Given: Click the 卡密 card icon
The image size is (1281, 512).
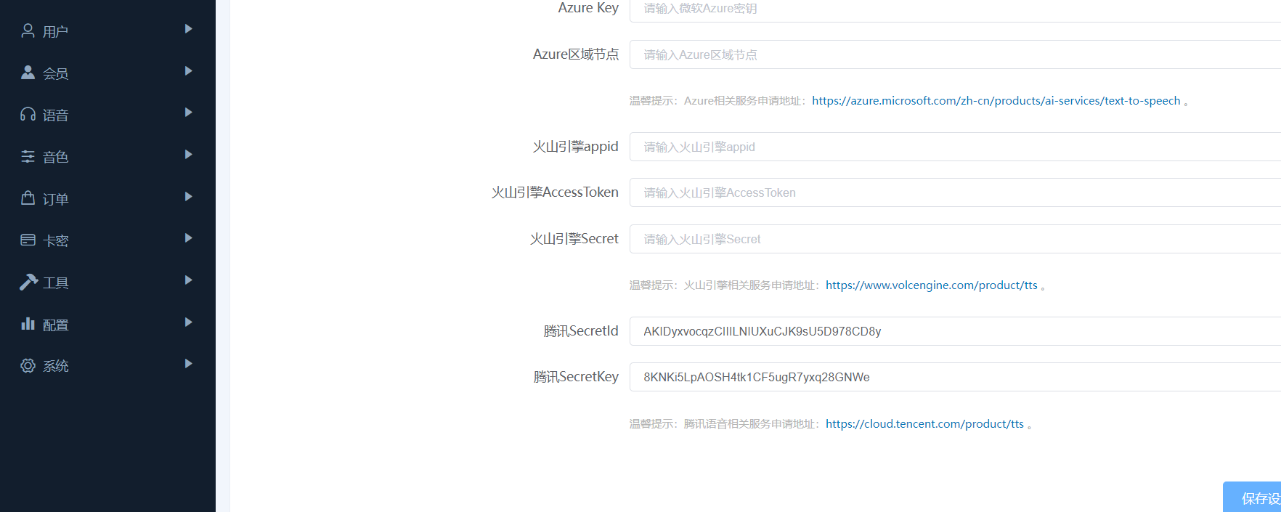Looking at the screenshot, I should (28, 240).
